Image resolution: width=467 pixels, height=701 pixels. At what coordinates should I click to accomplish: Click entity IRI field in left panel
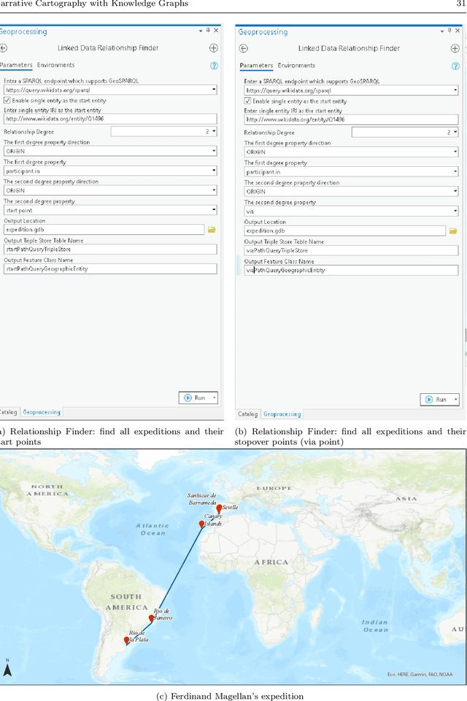tap(110, 118)
